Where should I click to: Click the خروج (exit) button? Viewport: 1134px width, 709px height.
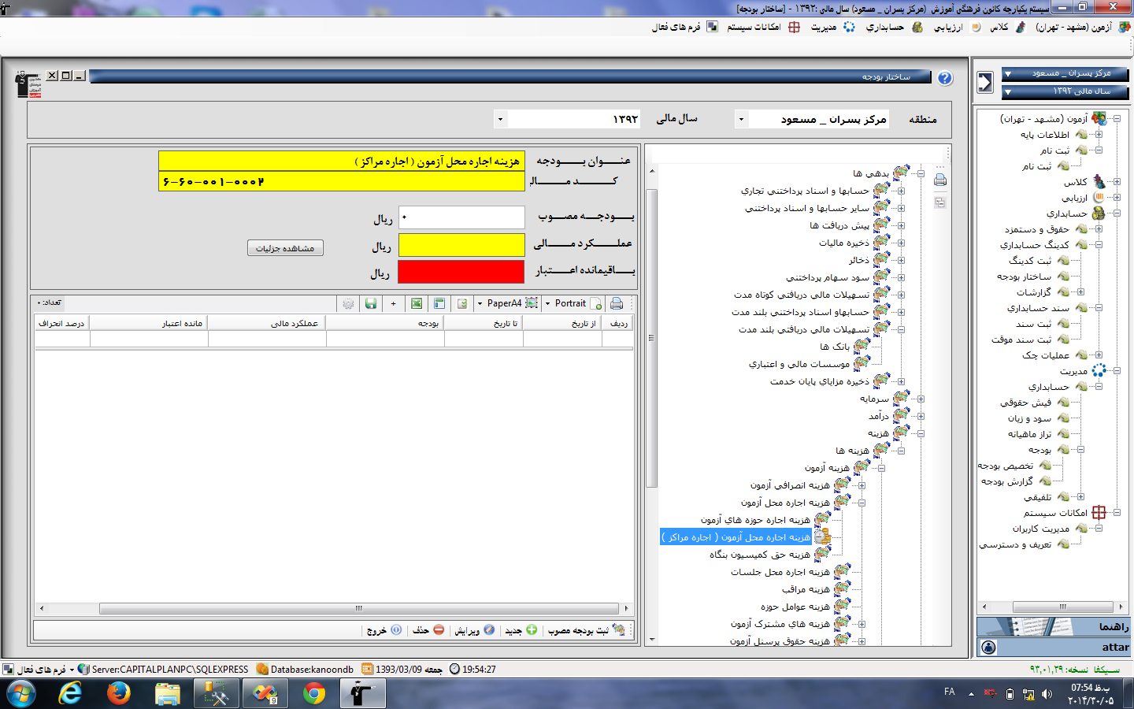point(384,630)
